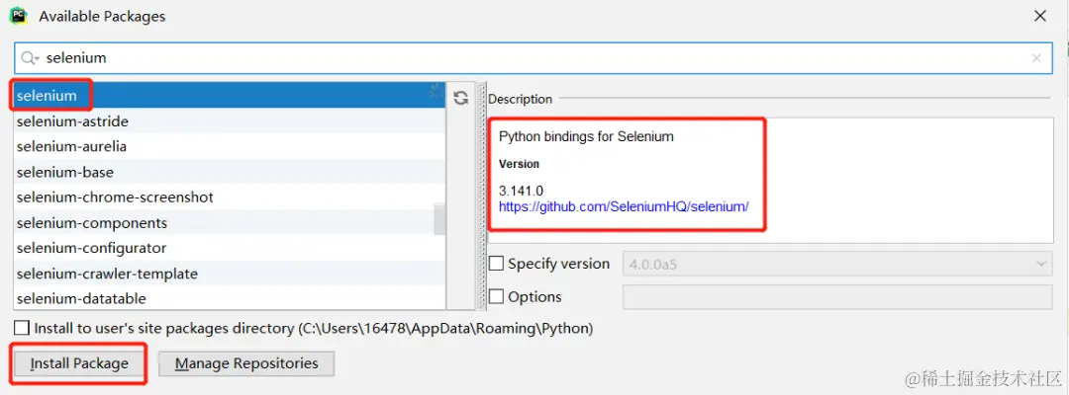Check Install to user's site packages directory

23,328
